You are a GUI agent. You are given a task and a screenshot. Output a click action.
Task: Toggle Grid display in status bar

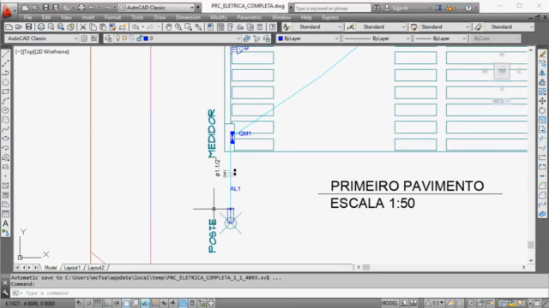(98, 303)
